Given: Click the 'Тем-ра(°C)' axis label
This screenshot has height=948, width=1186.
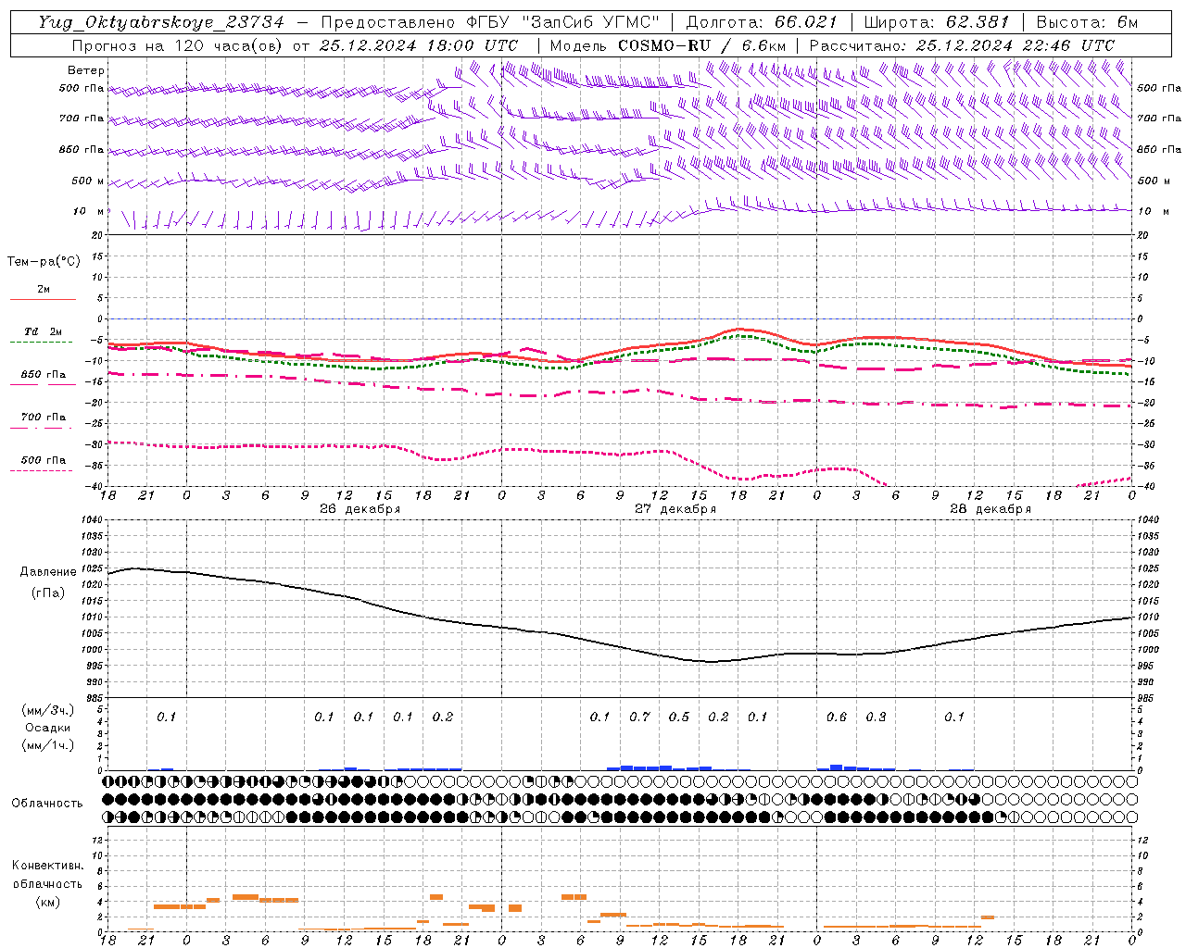Looking at the screenshot, I should pos(44,262).
